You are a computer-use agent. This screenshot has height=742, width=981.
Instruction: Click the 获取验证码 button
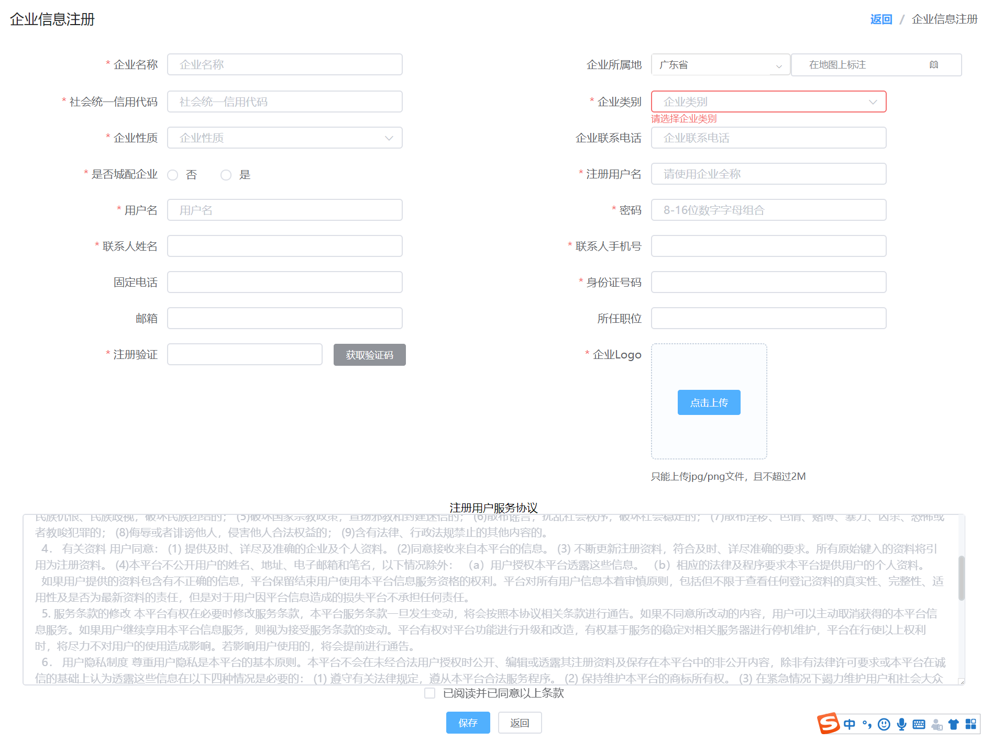[370, 355]
